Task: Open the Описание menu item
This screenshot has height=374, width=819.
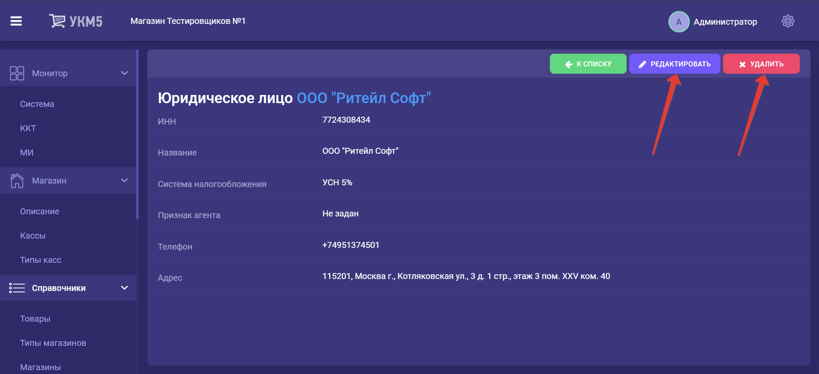Action: pos(40,211)
